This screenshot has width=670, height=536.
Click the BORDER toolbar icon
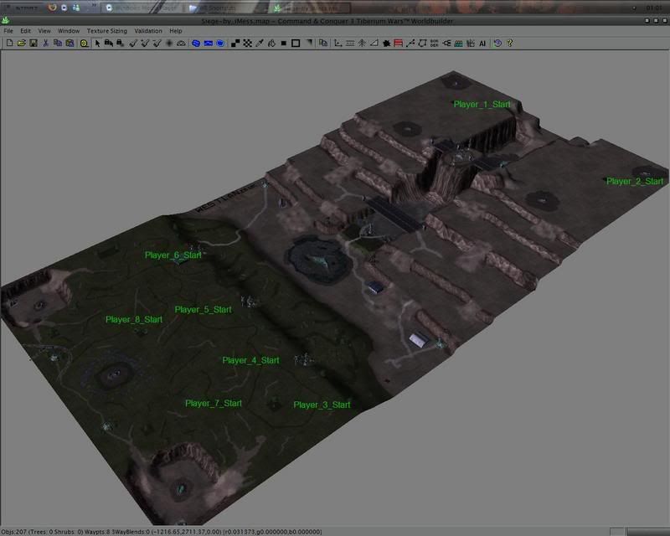click(x=434, y=44)
